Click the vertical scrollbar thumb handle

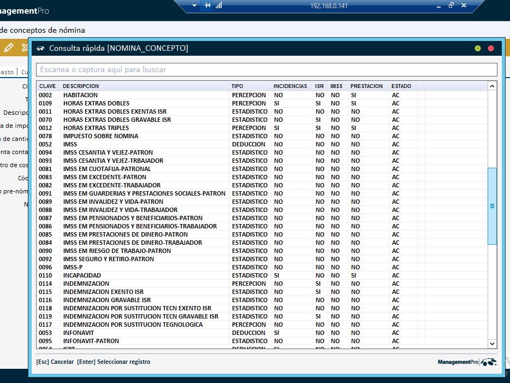(492, 206)
